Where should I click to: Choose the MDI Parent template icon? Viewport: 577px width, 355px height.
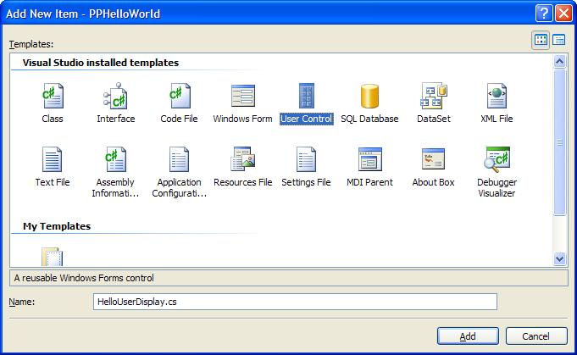369,159
